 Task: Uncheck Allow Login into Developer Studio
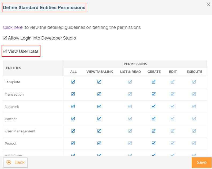[x=5, y=38]
